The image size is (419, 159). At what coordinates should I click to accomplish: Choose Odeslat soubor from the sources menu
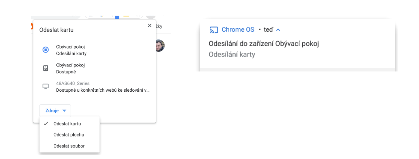(69, 146)
